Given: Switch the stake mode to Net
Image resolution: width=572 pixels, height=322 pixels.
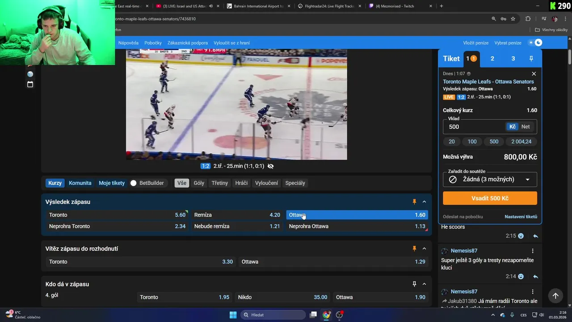Looking at the screenshot, I should [526, 127].
